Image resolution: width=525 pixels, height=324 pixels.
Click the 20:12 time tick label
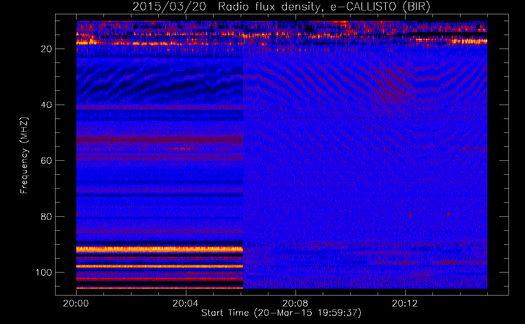(x=405, y=304)
